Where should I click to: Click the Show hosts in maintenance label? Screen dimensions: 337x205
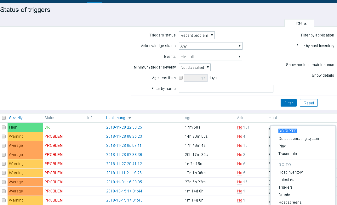pos(310,65)
